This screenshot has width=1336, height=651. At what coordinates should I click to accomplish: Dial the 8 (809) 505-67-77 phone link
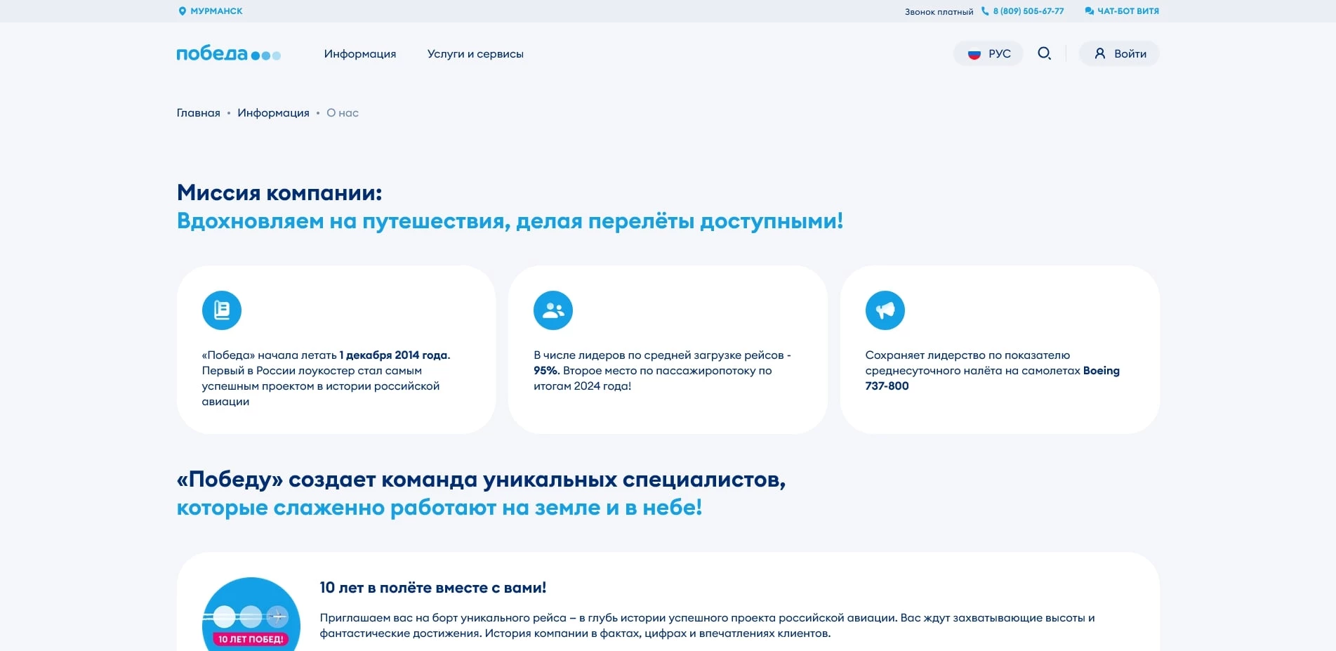click(x=1027, y=11)
